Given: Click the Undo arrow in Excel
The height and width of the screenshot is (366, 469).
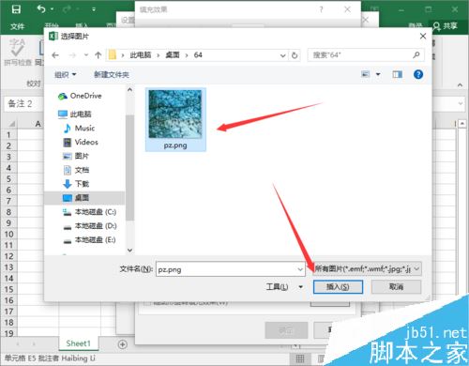Looking at the screenshot, I should click(41, 8).
